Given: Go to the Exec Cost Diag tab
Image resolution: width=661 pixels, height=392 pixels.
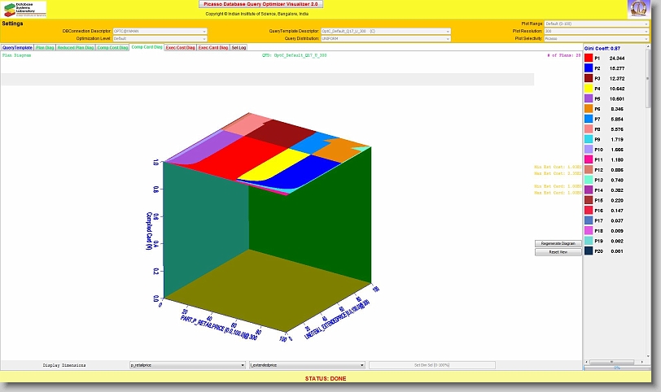Looking at the screenshot, I should 180,48.
